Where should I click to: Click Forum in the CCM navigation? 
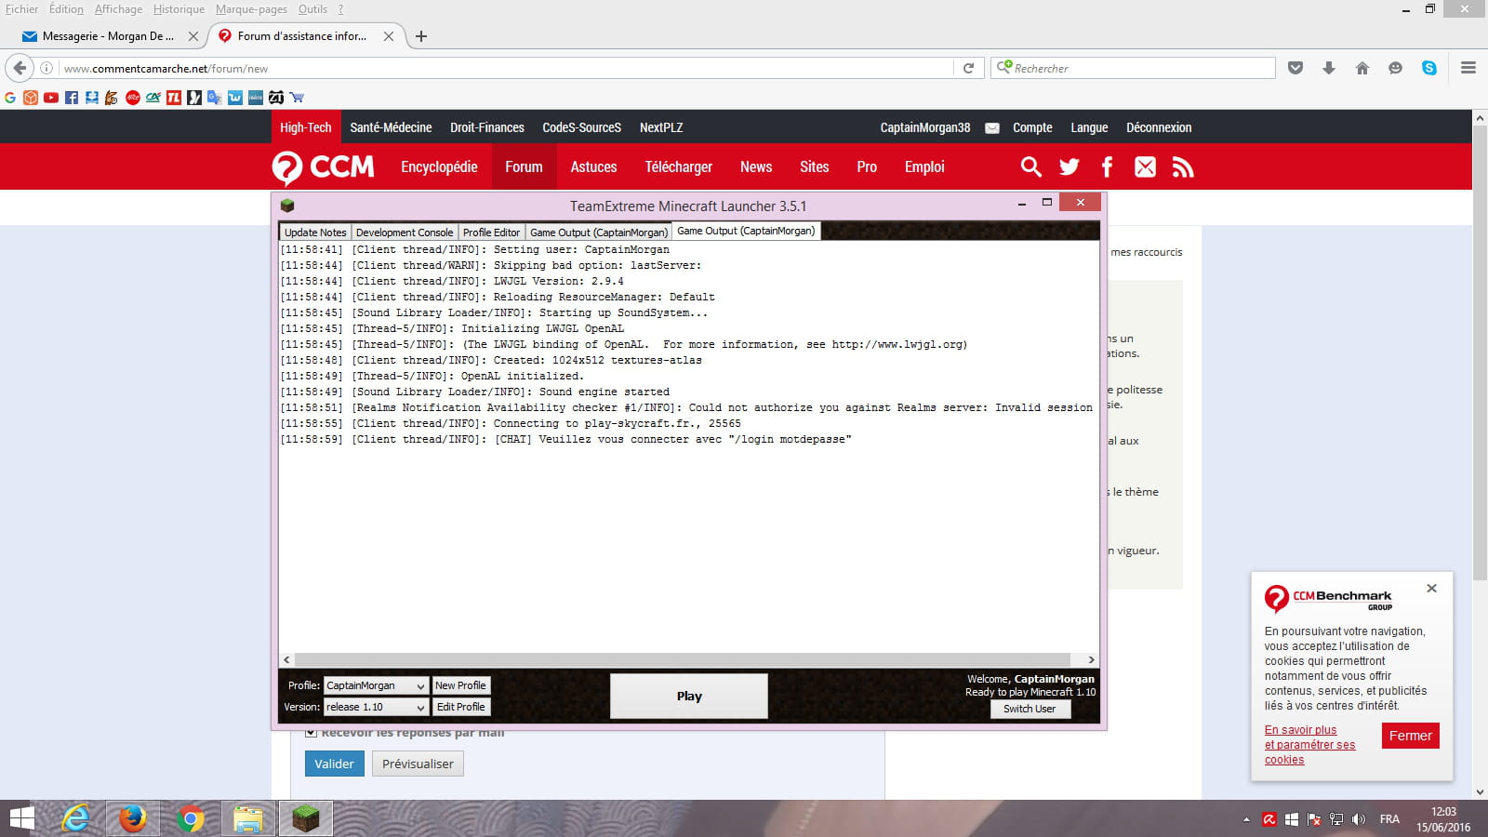click(x=524, y=166)
